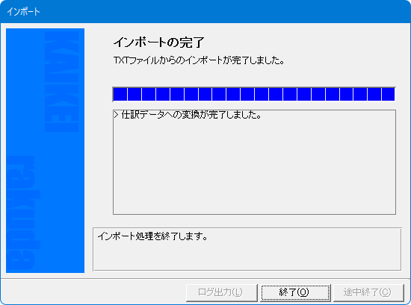Click the completed blue import progress bar
This screenshot has width=411, height=305.
(x=254, y=94)
